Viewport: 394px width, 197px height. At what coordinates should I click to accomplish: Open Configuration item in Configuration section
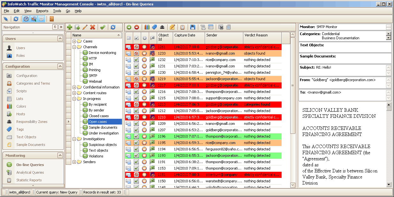pyautogui.click(x=27, y=76)
